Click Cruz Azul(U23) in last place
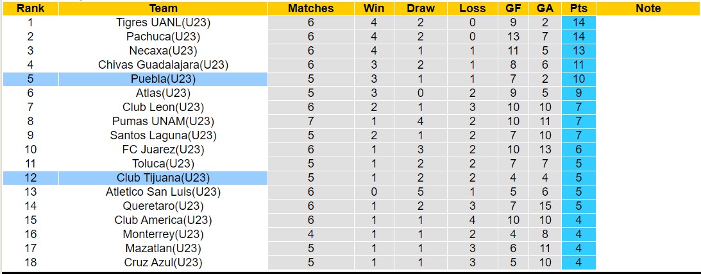The width and height of the screenshot is (701, 274). [163, 262]
